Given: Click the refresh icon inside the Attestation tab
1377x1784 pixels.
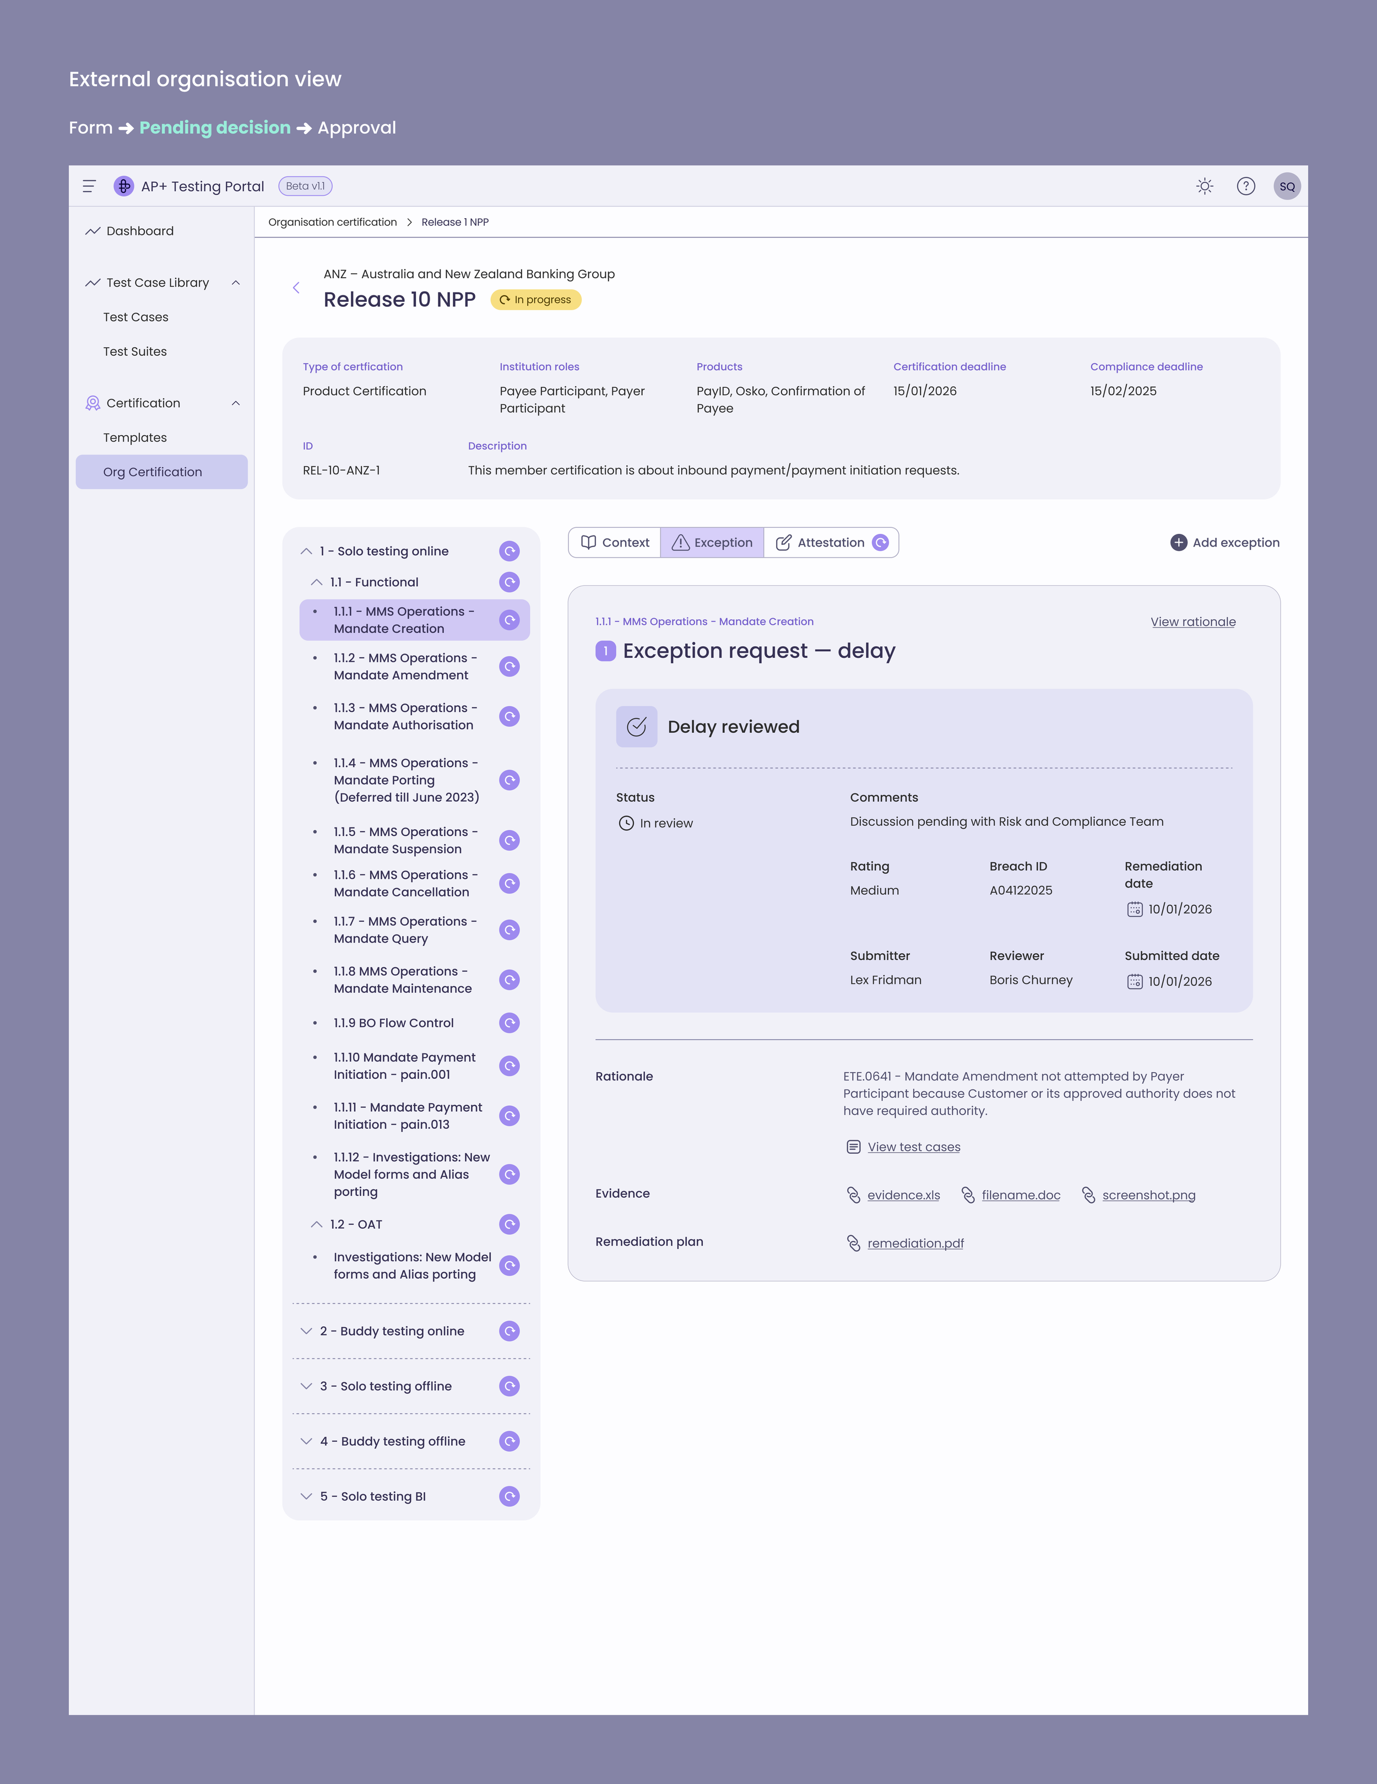Looking at the screenshot, I should (x=880, y=542).
